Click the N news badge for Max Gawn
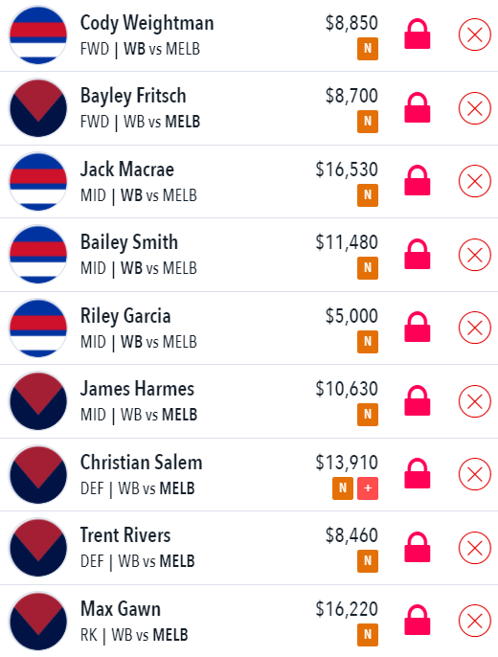This screenshot has width=498, height=657. pos(368,635)
